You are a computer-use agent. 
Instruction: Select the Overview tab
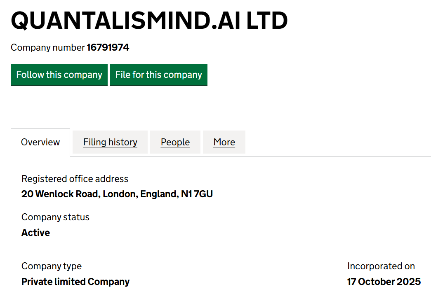pyautogui.click(x=40, y=142)
